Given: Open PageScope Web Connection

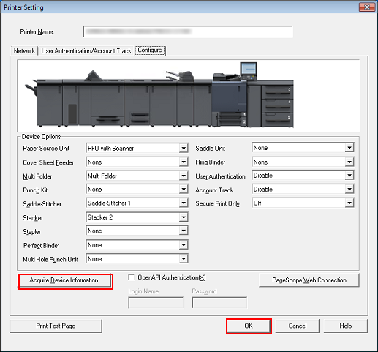Looking at the screenshot, I should pyautogui.click(x=309, y=280).
